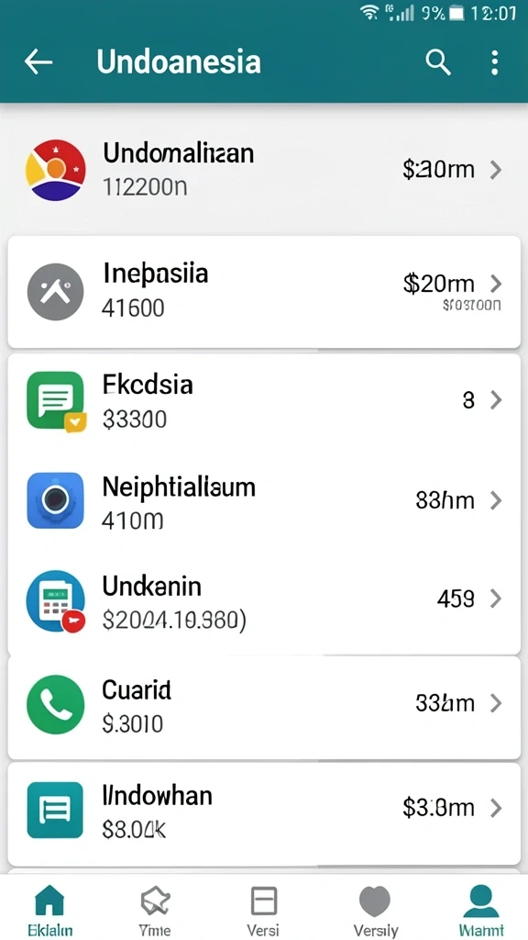Select the Undomalizan colorful circle icon
The width and height of the screenshot is (528, 940).
click(56, 170)
